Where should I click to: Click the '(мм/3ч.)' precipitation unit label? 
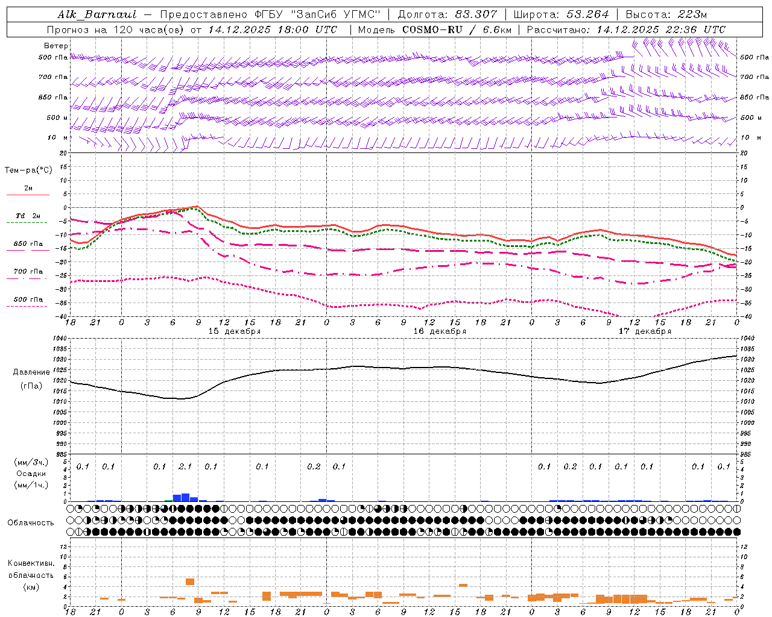31,462
